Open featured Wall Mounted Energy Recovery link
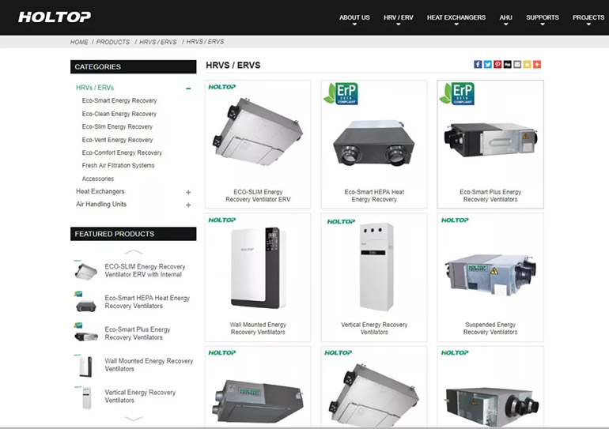 coord(149,365)
